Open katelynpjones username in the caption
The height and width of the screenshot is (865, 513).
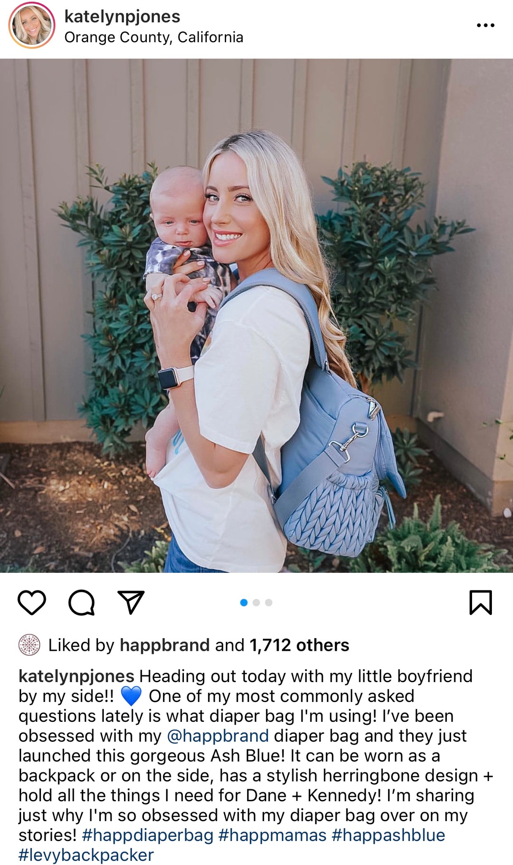click(x=76, y=676)
